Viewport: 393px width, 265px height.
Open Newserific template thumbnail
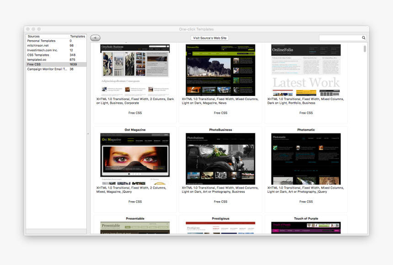point(220,70)
